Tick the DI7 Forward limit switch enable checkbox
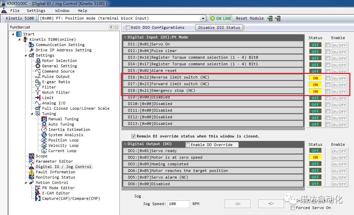 pos(328,85)
